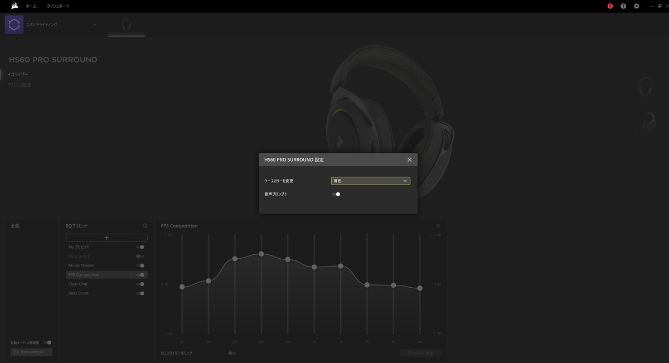Click the 音声プロンプト label
The height and width of the screenshot is (363, 669).
click(275, 194)
